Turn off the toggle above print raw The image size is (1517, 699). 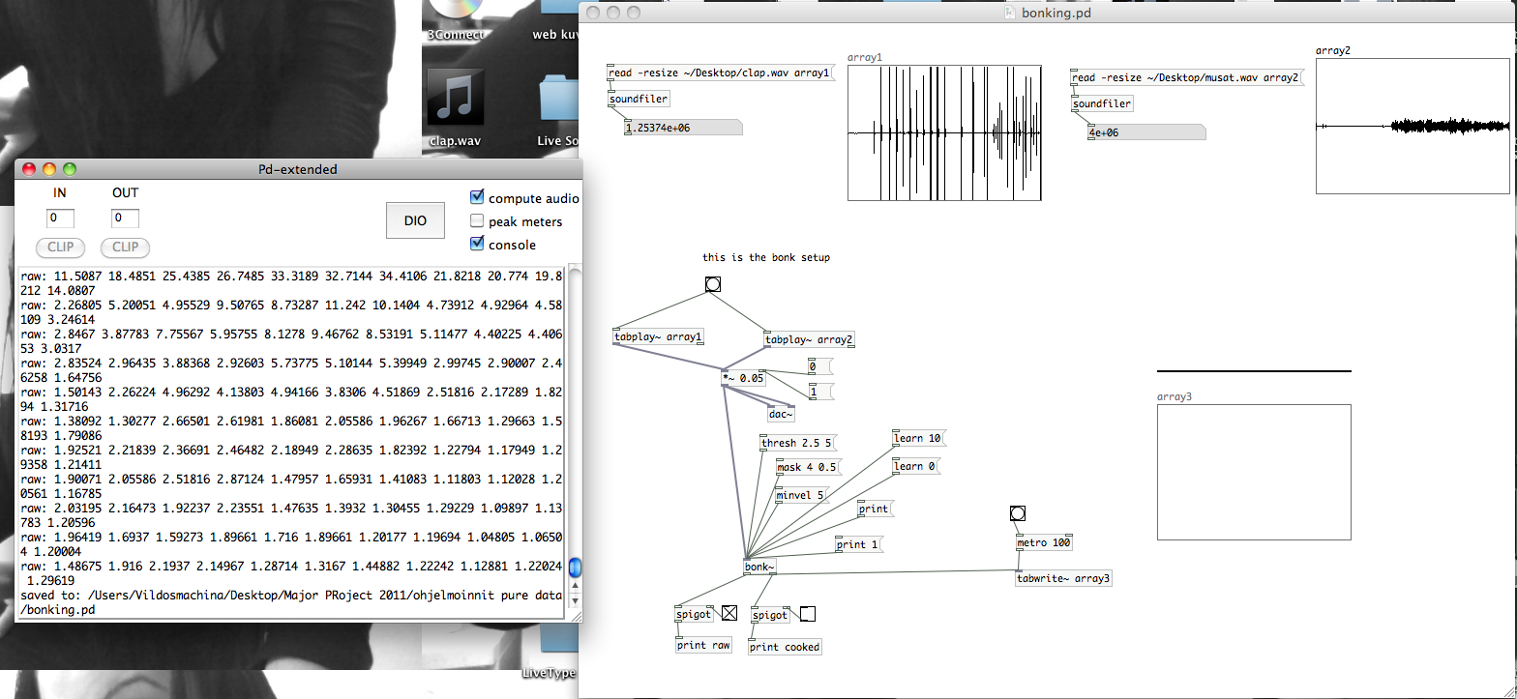[x=729, y=613]
